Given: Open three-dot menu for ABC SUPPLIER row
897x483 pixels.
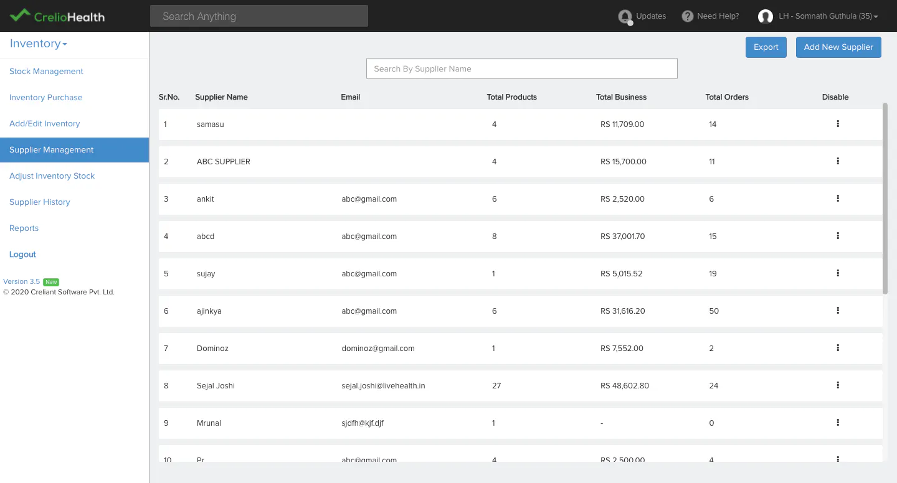Looking at the screenshot, I should 838,161.
